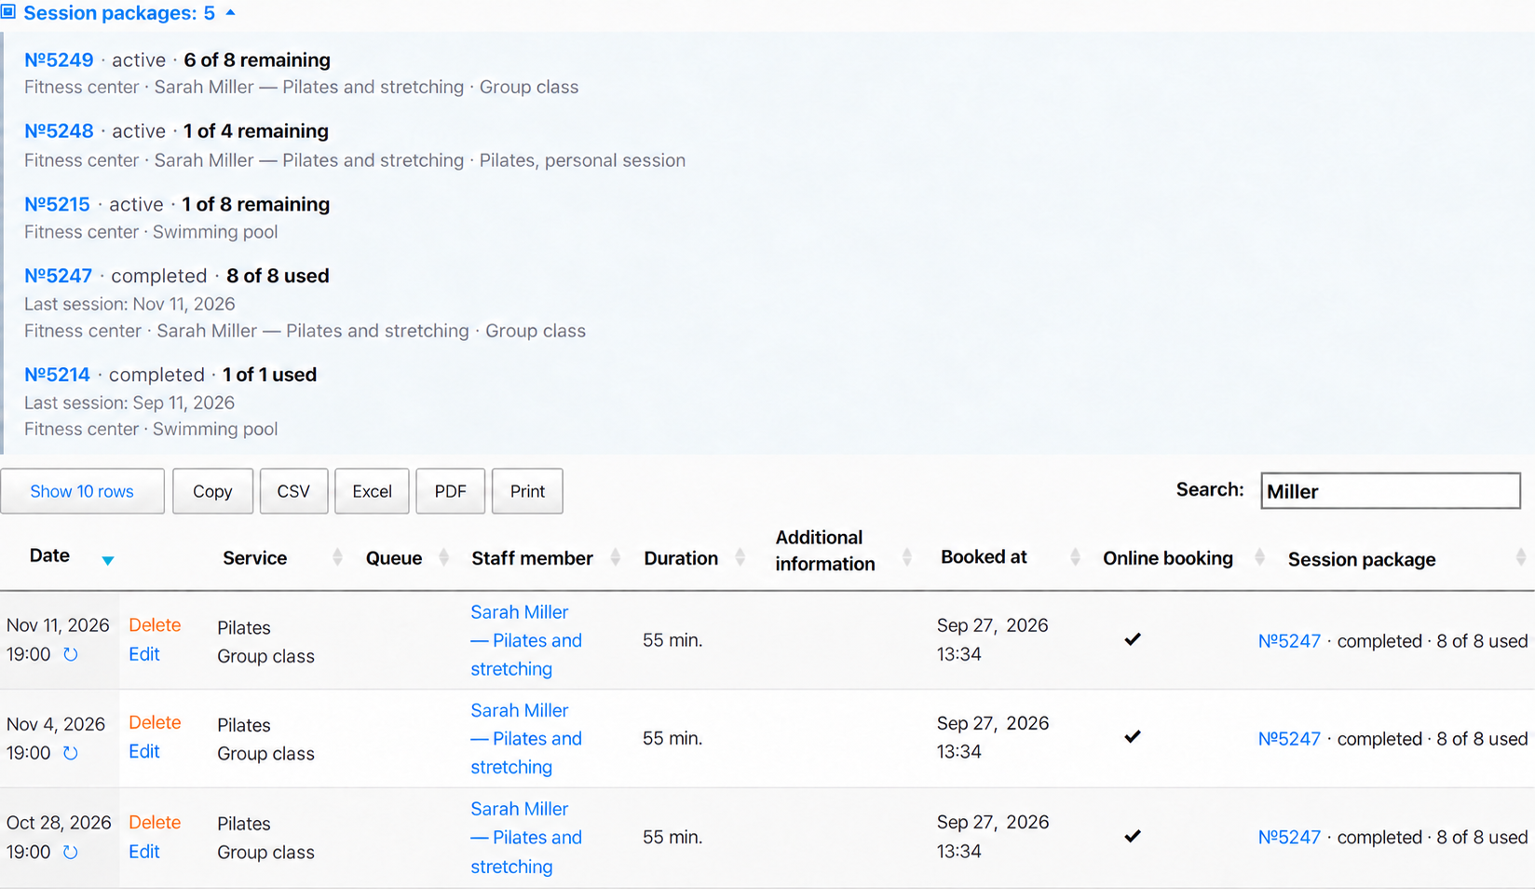Click repeat icon on Oct 28 booking

click(x=71, y=852)
